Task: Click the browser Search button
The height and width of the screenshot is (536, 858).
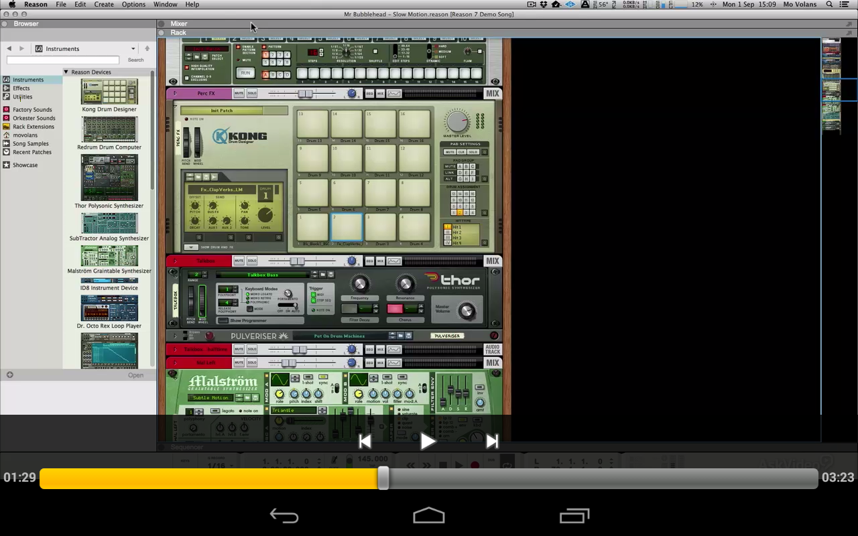Action: 135,60
